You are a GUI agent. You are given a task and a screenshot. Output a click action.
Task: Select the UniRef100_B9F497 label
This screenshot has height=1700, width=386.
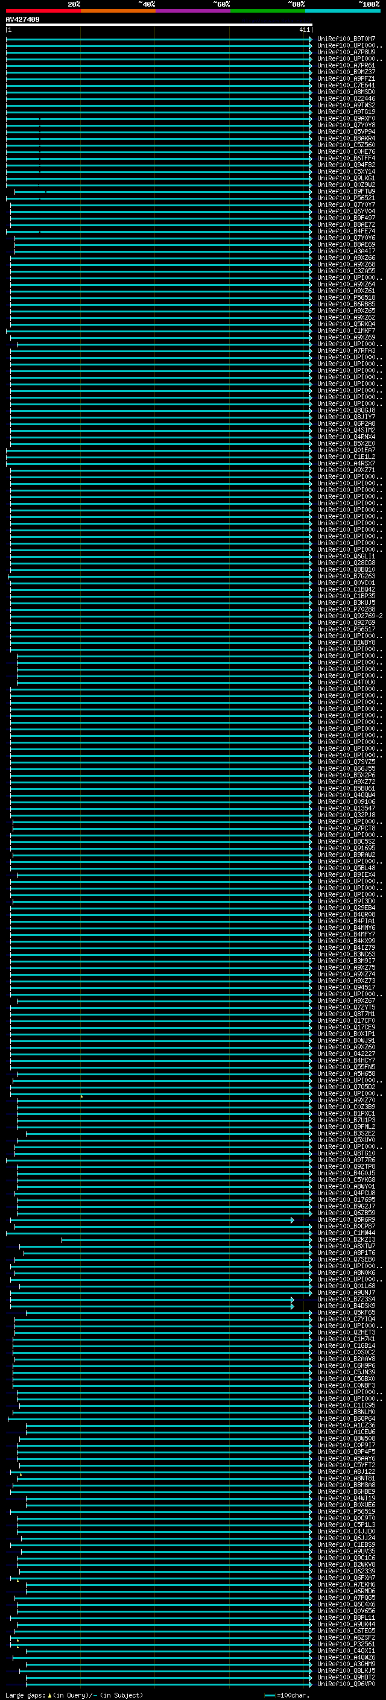346,218
